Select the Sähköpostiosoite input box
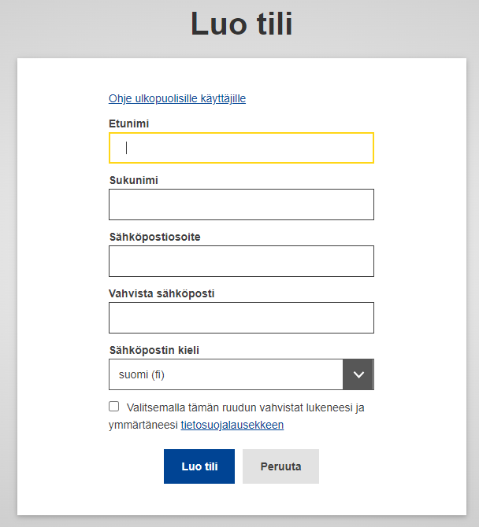479x527 pixels. pos(241,261)
